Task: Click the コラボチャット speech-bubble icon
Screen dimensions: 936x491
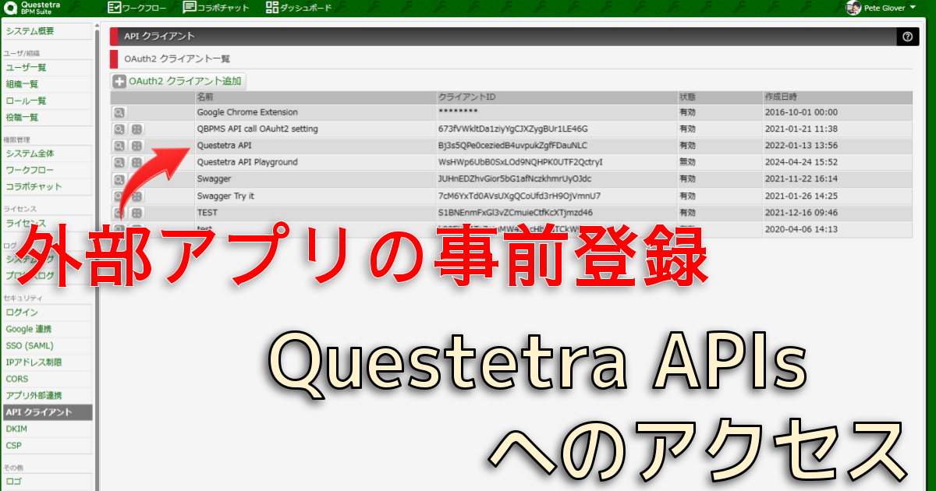Action: pos(190,8)
